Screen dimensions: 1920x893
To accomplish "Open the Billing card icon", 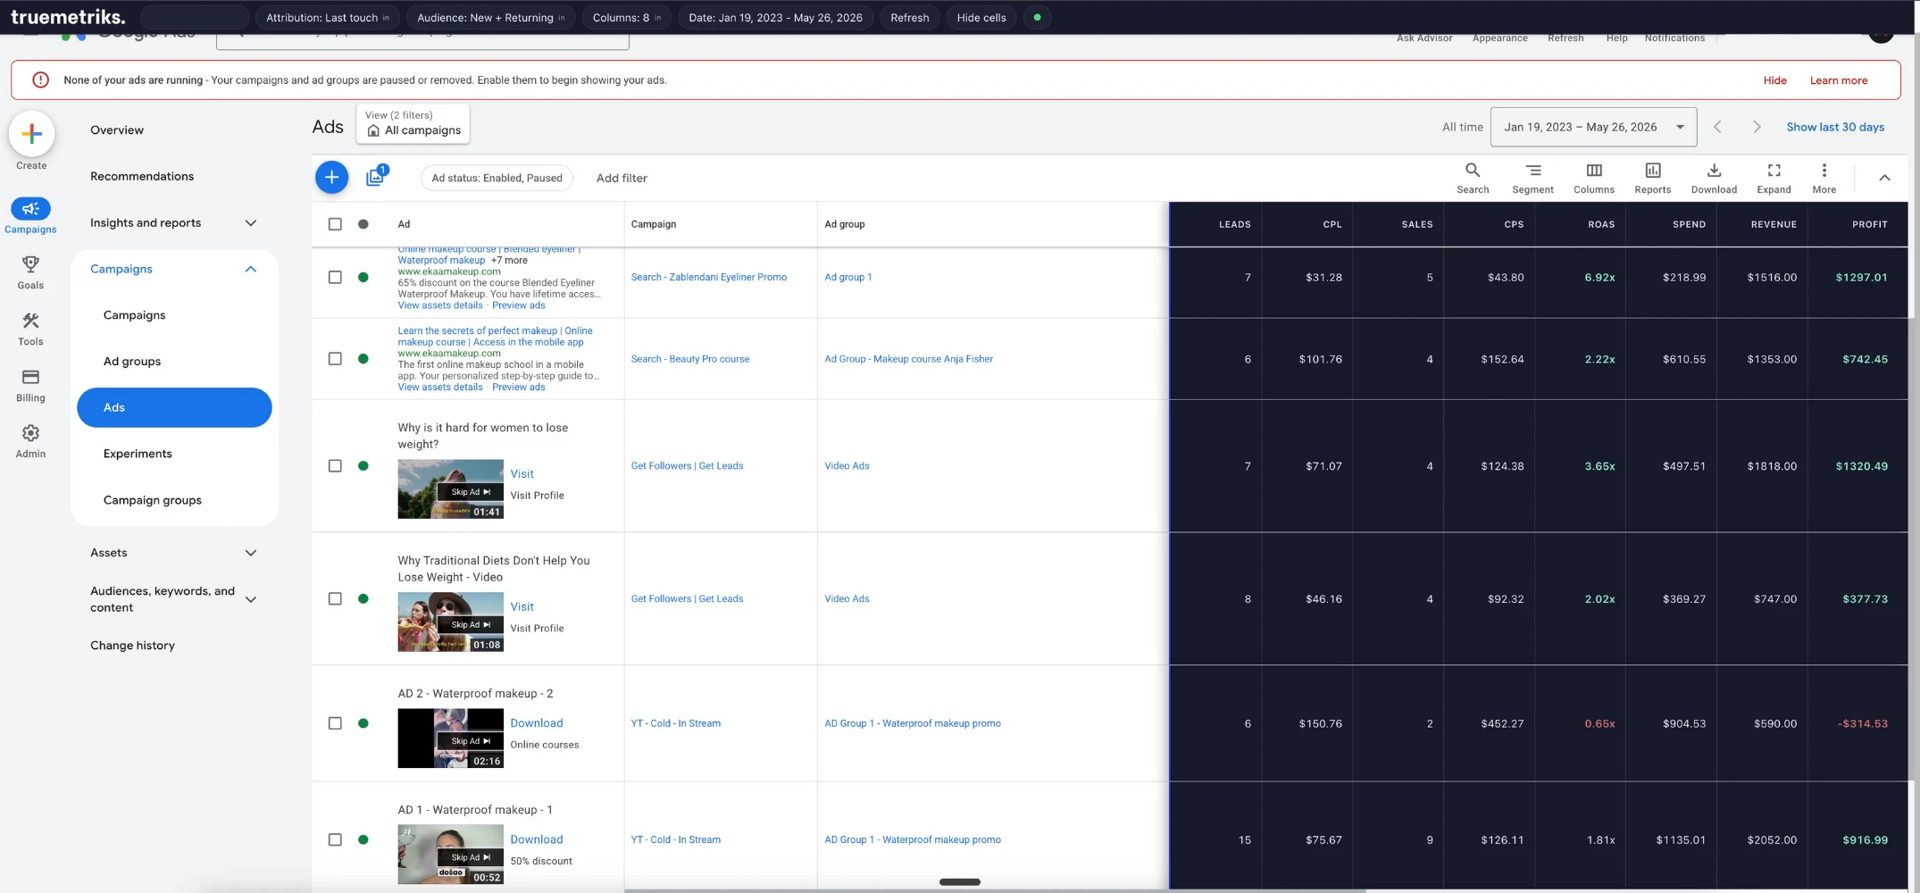I will coord(30,377).
